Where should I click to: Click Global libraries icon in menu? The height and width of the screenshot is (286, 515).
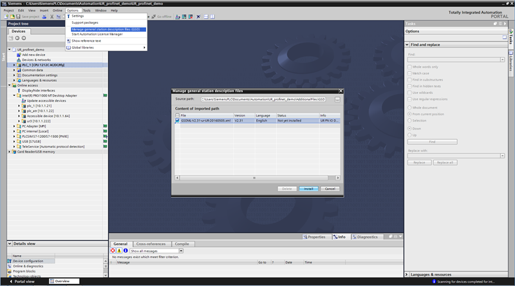click(x=68, y=48)
